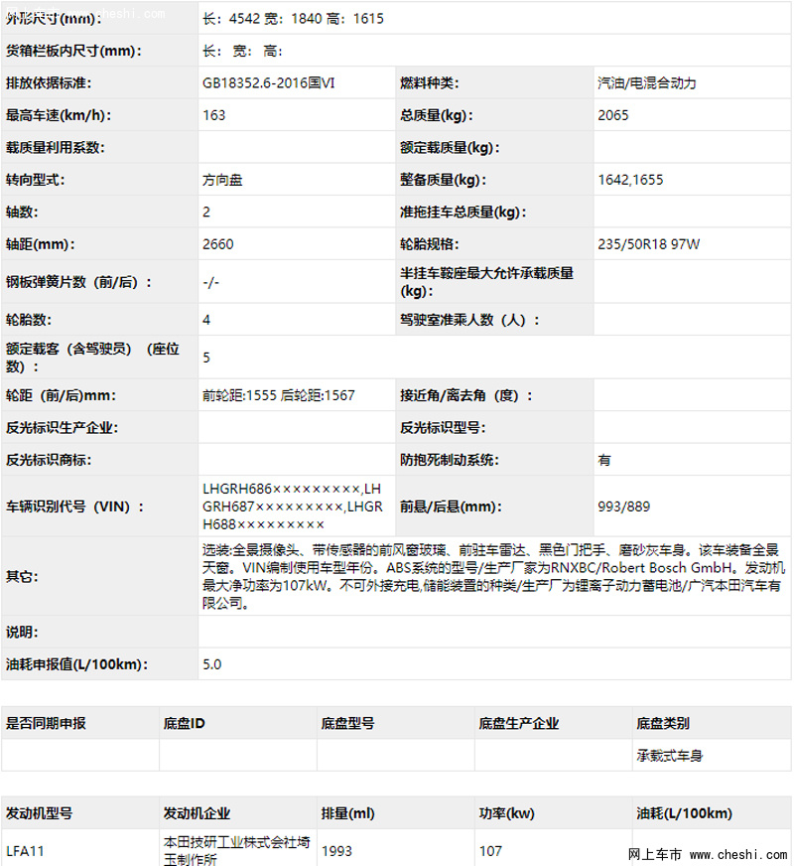794x866 pixels.
Task: Click the 额定载客 seating label
Action: (x=92, y=358)
